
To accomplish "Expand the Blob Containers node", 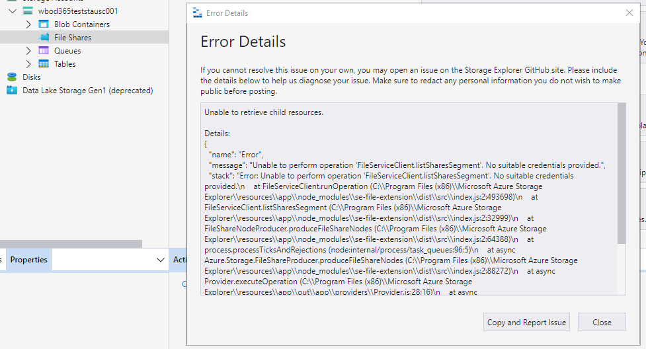I will [x=28, y=24].
